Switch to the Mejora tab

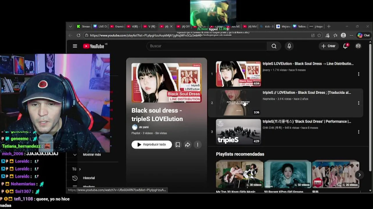tap(283, 26)
